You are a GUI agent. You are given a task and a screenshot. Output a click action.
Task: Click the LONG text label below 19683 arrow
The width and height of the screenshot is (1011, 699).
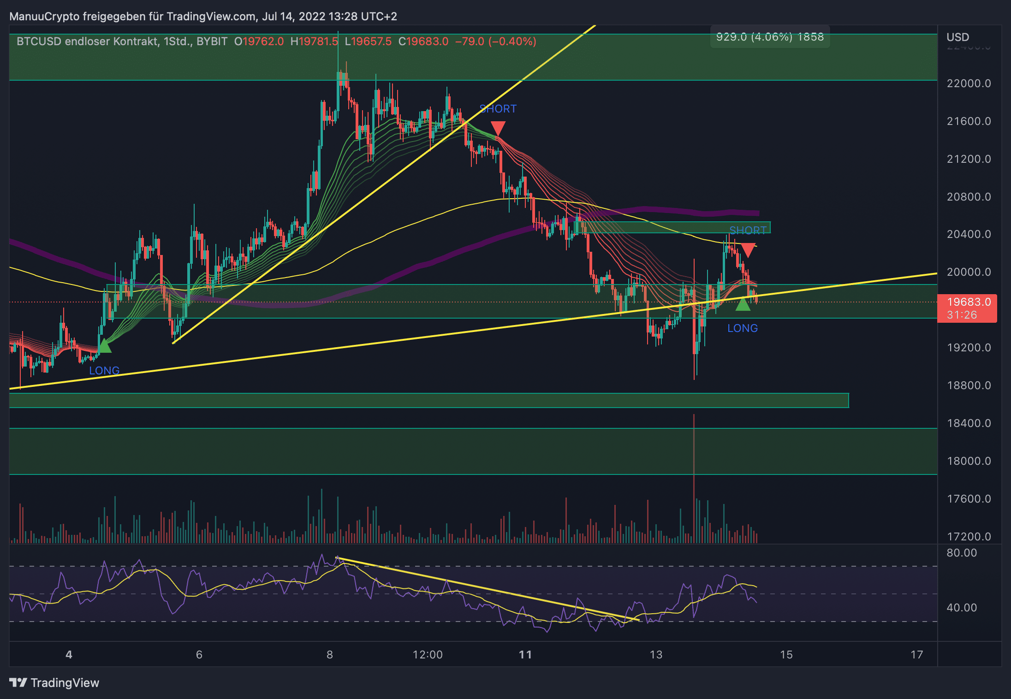[x=743, y=328]
